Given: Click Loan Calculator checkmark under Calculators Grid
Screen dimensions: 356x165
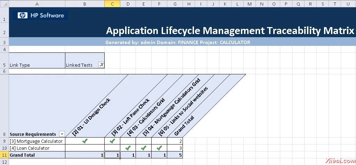Looking at the screenshot, I should [128, 148].
